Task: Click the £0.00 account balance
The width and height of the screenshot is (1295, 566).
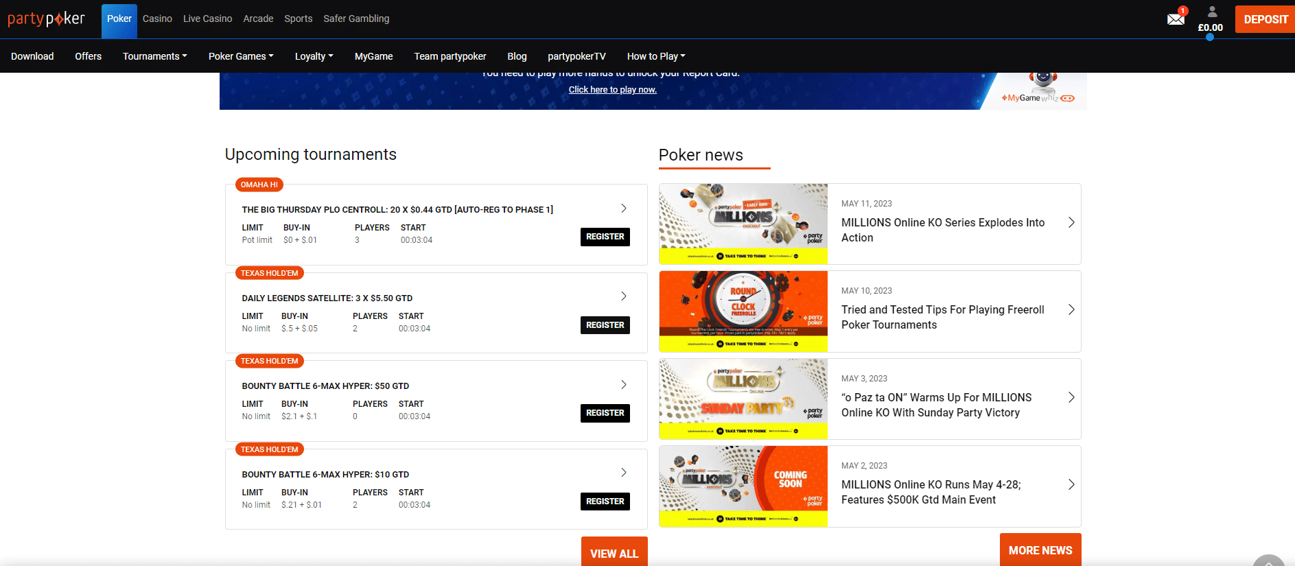Action: click(1211, 27)
